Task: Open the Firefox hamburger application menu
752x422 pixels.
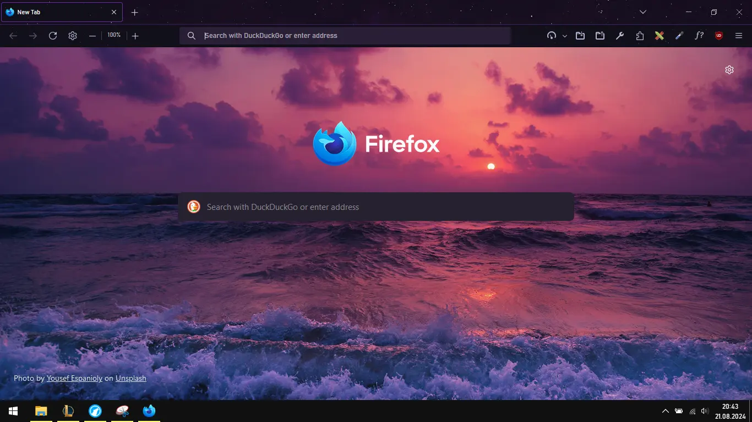Action: pyautogui.click(x=739, y=36)
